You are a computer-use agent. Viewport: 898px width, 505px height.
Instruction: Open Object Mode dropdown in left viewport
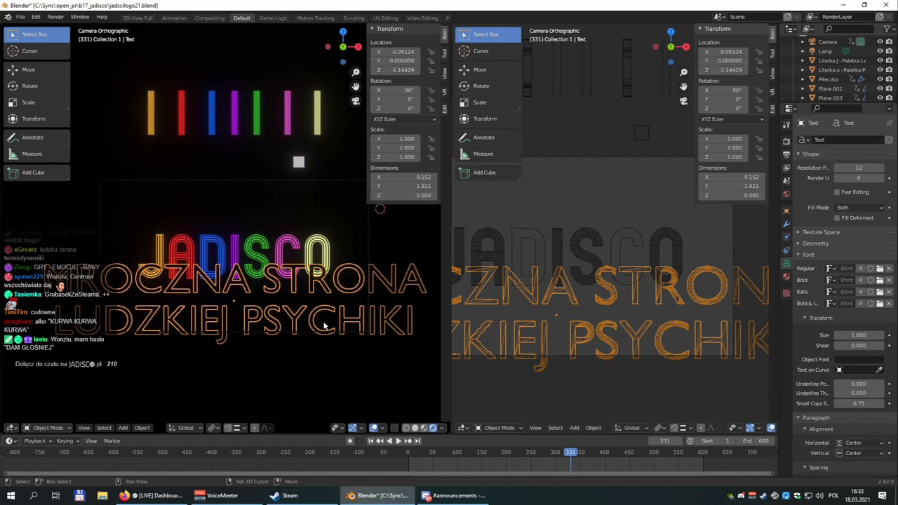[47, 428]
